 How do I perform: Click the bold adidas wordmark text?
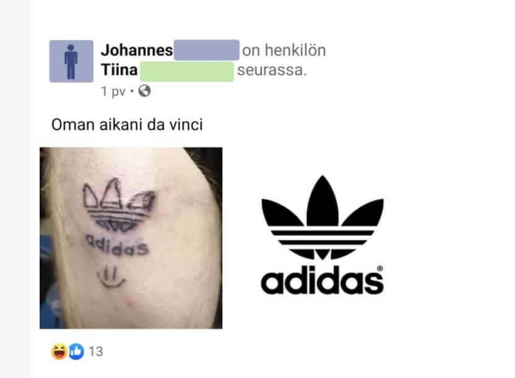pos(322,280)
